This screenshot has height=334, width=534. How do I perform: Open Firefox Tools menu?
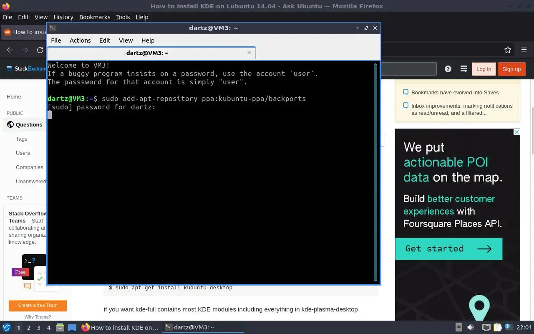tap(123, 17)
